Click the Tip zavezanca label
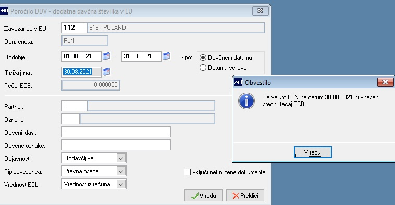Image resolution: width=395 pixels, height=205 pixels. (x=23, y=172)
